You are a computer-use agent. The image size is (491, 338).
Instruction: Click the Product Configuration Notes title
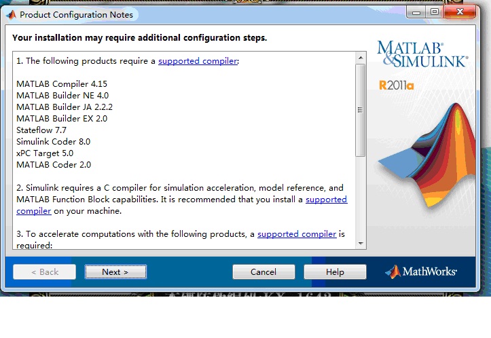(x=77, y=15)
